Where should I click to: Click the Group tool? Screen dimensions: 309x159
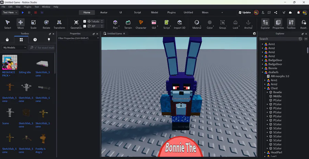[222, 24]
